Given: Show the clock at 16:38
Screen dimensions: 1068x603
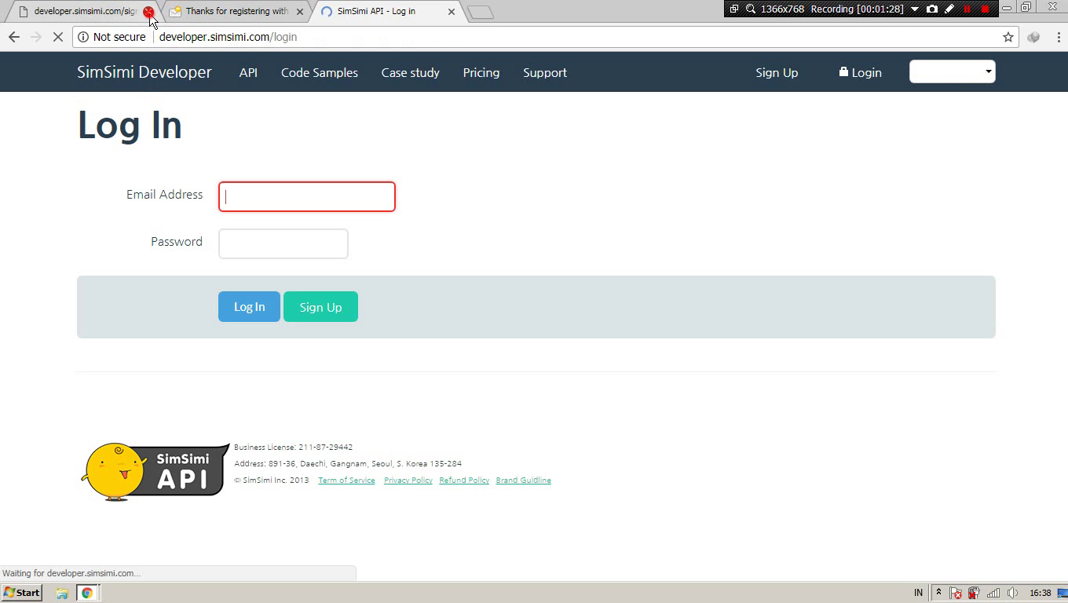Looking at the screenshot, I should pos(1040,593).
